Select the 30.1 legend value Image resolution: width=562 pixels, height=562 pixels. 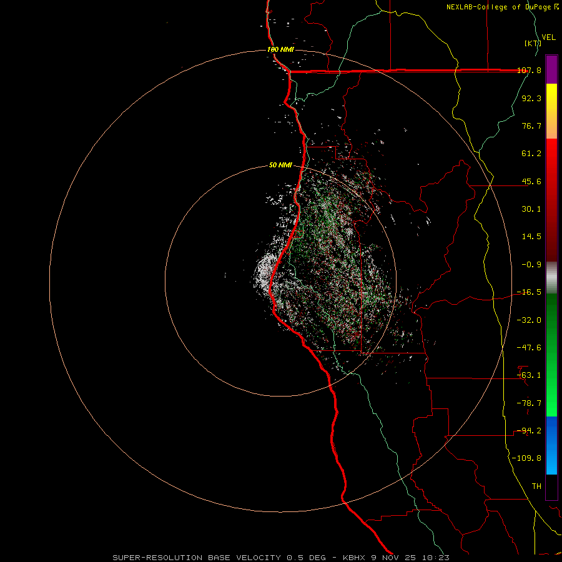point(531,209)
